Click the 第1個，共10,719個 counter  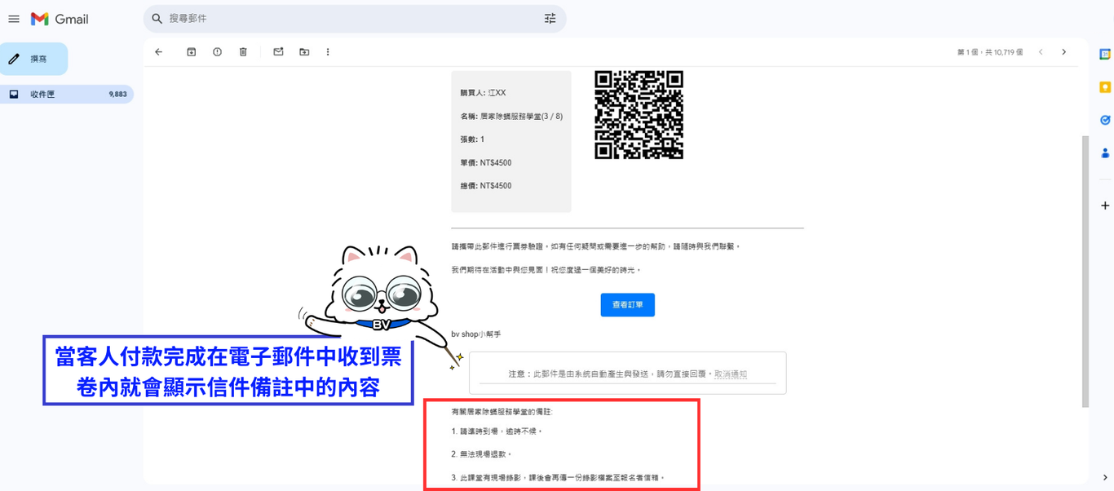tap(990, 52)
